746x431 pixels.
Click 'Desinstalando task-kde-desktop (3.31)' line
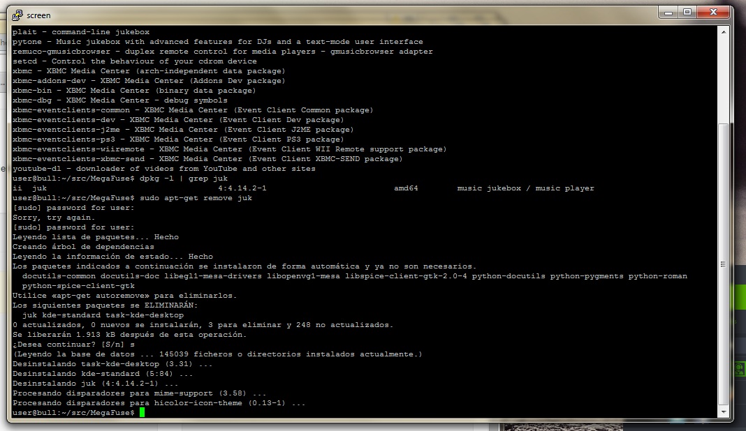pos(112,364)
